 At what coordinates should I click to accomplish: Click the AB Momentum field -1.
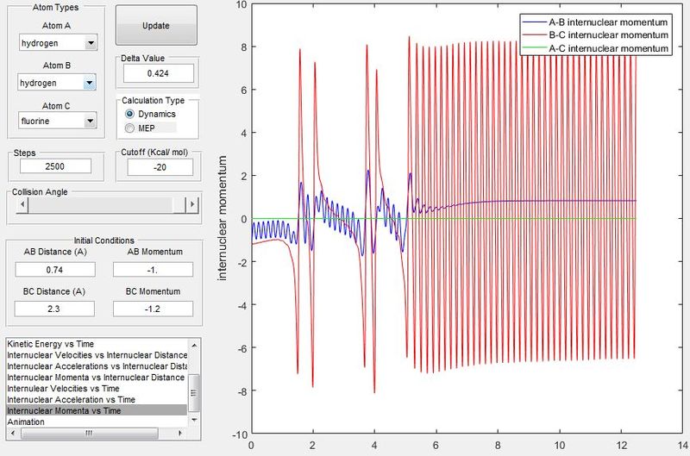(x=153, y=270)
